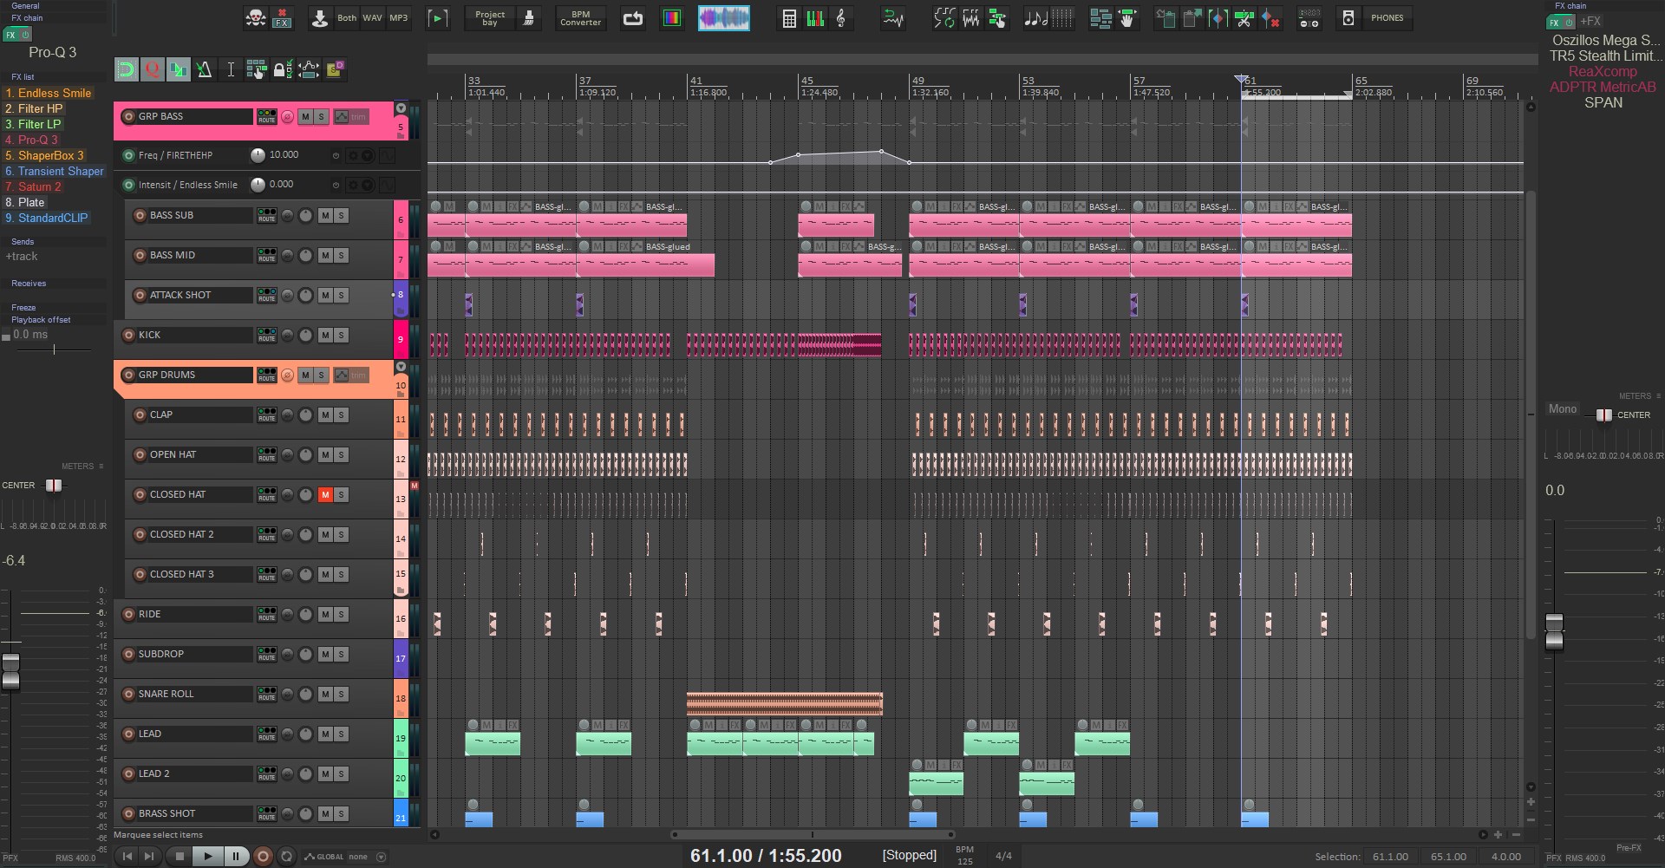1665x868 pixels.
Task: Toggle the transport repeat loop button
Action: [287, 856]
